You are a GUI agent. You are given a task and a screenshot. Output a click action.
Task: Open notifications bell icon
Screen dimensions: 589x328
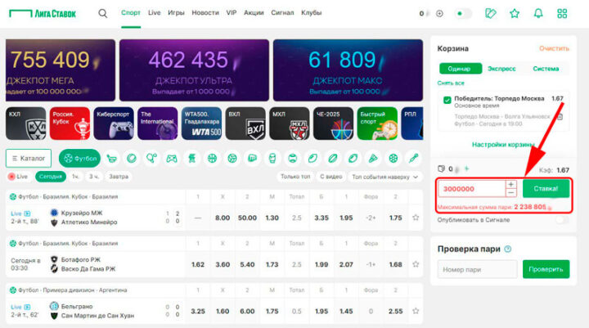[x=537, y=13]
